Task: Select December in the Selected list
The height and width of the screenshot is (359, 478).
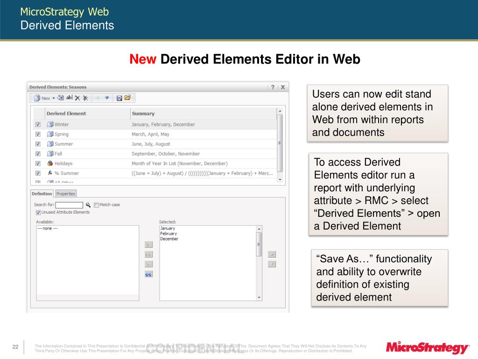Action: click(169, 239)
